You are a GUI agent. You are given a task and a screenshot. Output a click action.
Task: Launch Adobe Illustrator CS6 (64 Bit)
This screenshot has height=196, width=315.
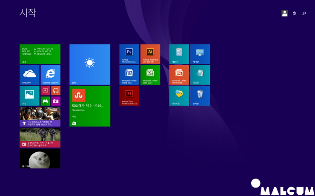pos(150,54)
